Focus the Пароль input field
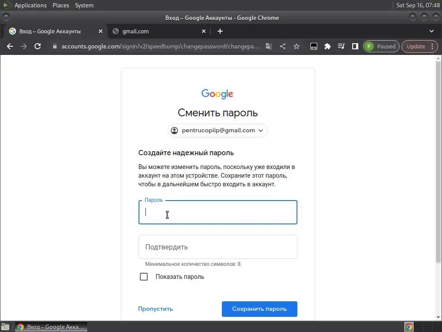442x332 pixels. tap(218, 212)
